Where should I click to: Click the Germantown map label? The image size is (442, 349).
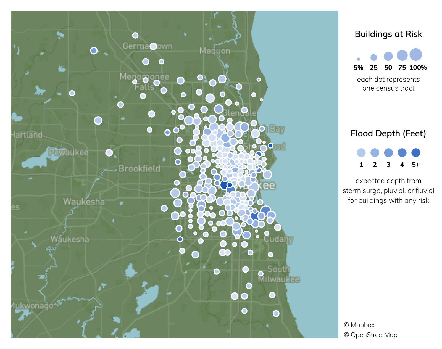coord(148,46)
